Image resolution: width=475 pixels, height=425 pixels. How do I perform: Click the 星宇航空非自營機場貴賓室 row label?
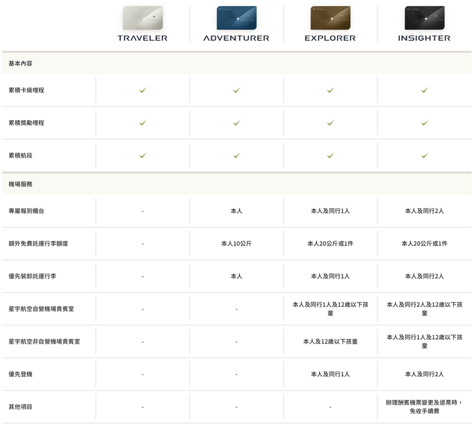[44, 342]
